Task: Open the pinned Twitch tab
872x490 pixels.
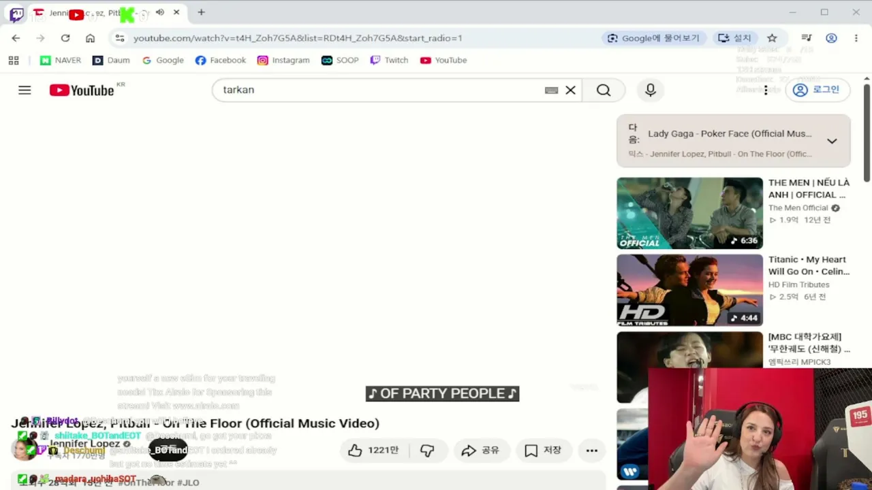Action: (16, 13)
